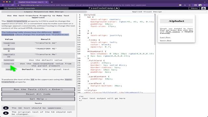Click the opacity: 0.7 code line

(x=100, y=47)
